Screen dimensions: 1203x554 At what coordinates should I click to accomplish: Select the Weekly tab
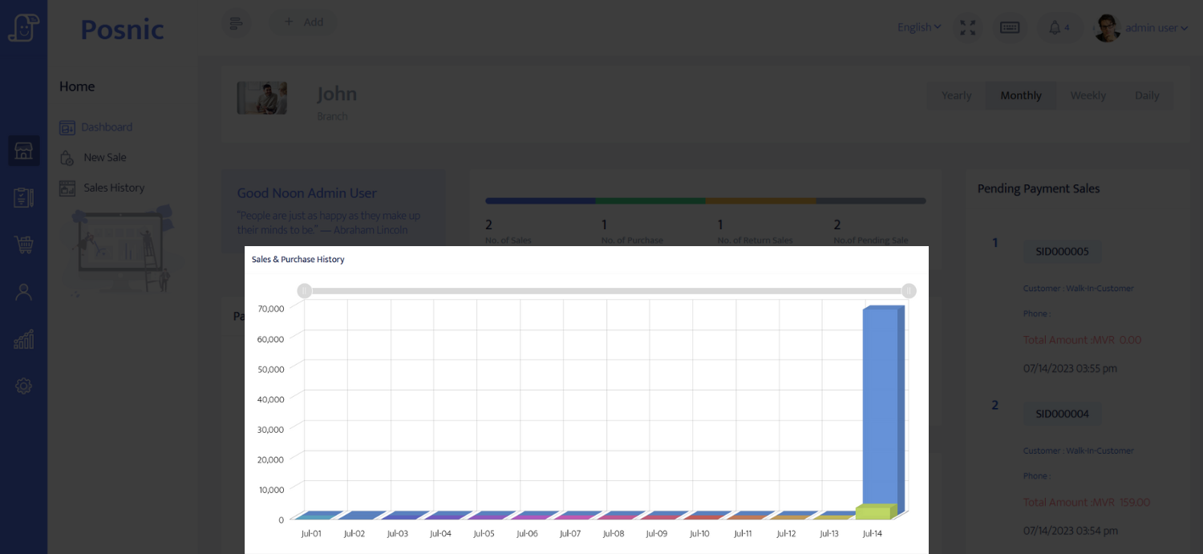point(1088,95)
